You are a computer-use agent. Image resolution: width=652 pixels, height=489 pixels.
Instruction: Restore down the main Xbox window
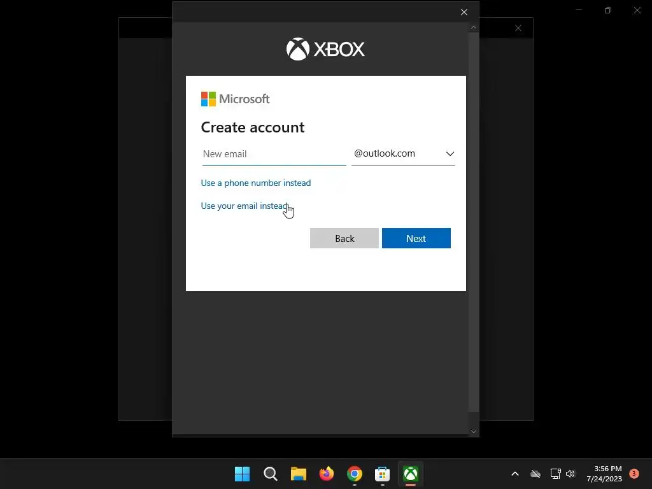pyautogui.click(x=608, y=10)
